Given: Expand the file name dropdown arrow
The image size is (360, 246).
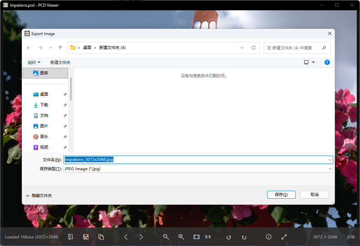Looking at the screenshot, I should coord(330,160).
